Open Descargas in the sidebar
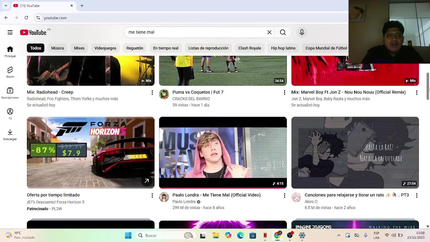Screen dimensions: 430x242 coord(10,134)
